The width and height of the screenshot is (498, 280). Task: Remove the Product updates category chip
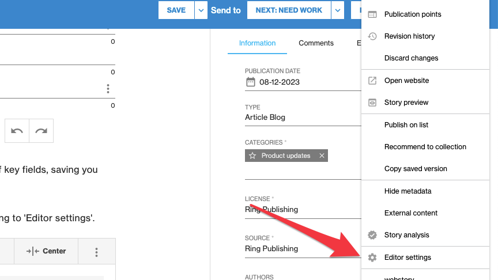tap(322, 156)
